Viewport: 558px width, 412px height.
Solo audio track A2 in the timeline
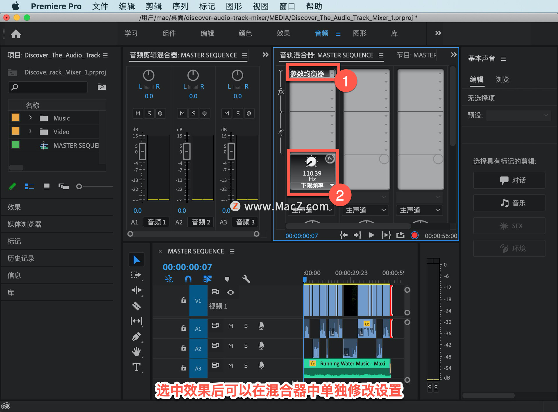(x=246, y=346)
